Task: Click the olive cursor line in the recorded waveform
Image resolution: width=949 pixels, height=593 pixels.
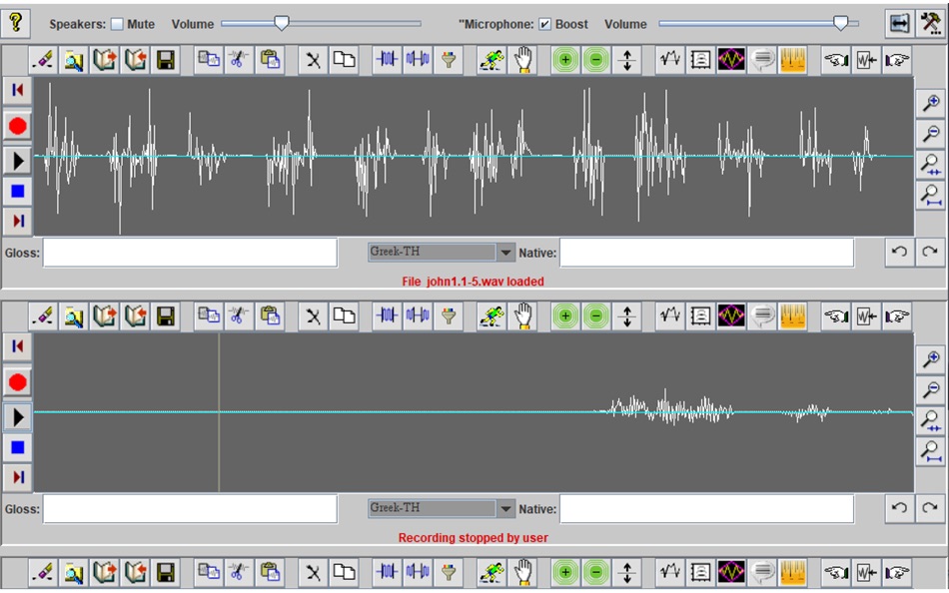Action: pos(219,412)
